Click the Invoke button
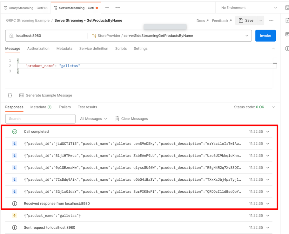 click(x=265, y=35)
